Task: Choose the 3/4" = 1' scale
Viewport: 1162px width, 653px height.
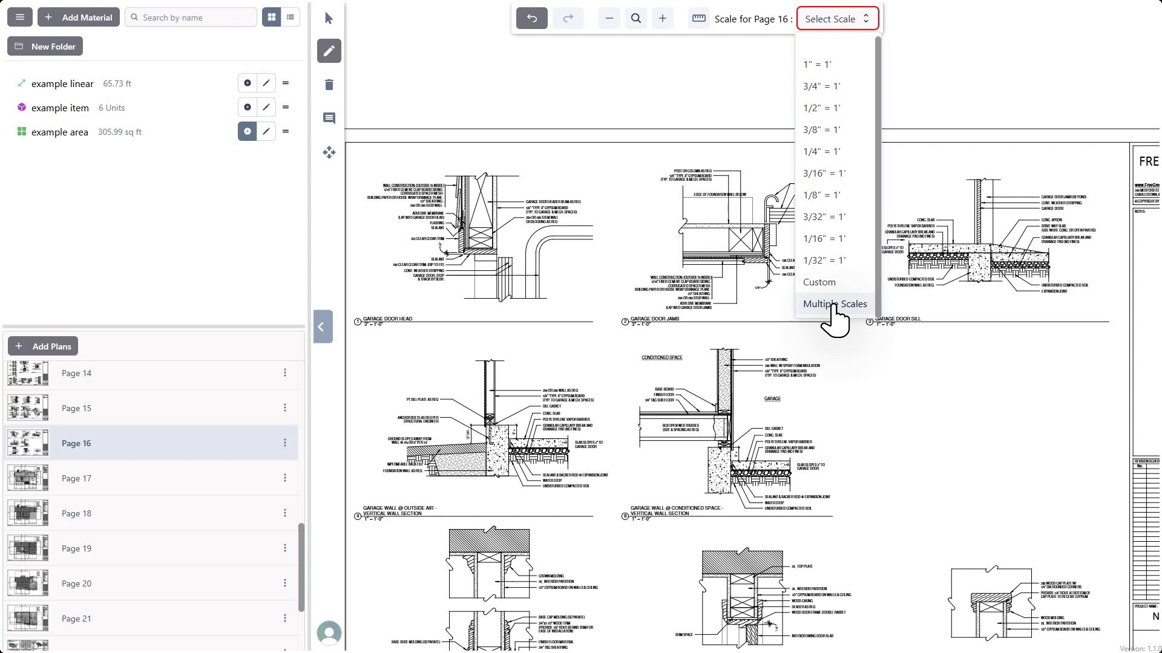Action: point(835,86)
